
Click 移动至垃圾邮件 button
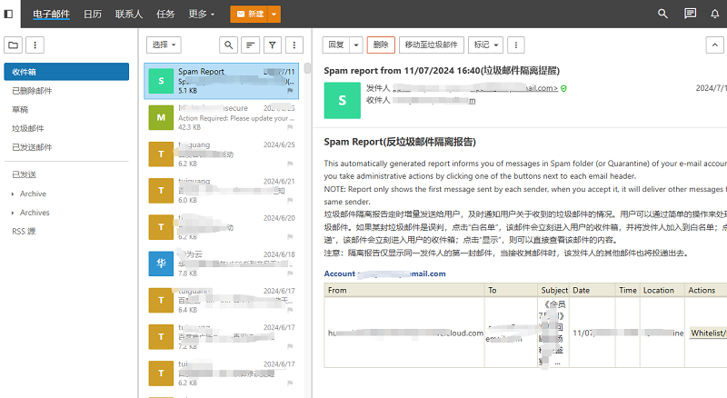click(x=431, y=45)
